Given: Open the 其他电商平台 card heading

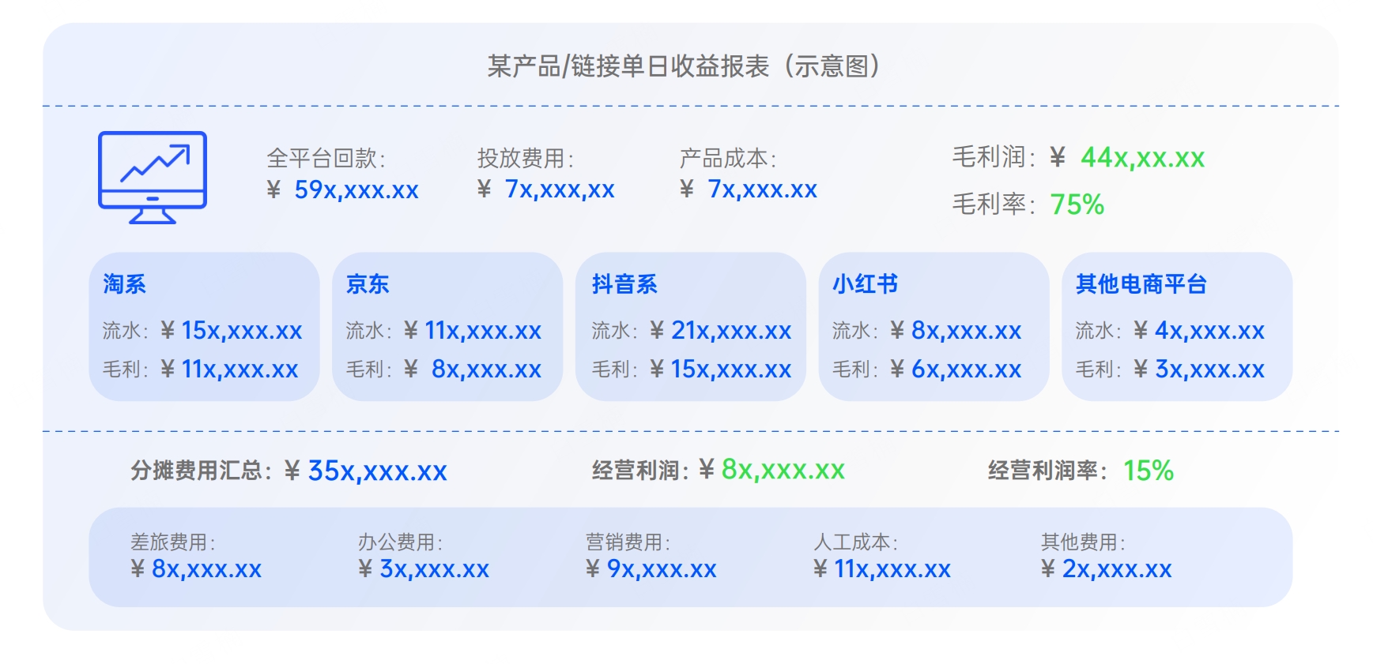Looking at the screenshot, I should pyautogui.click(x=1141, y=284).
